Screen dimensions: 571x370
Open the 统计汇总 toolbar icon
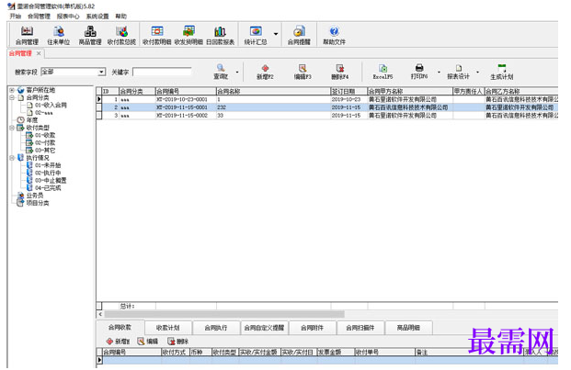256,35
